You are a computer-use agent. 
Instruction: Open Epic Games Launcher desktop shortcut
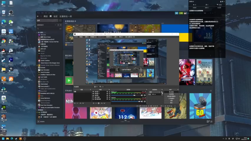[11, 71]
